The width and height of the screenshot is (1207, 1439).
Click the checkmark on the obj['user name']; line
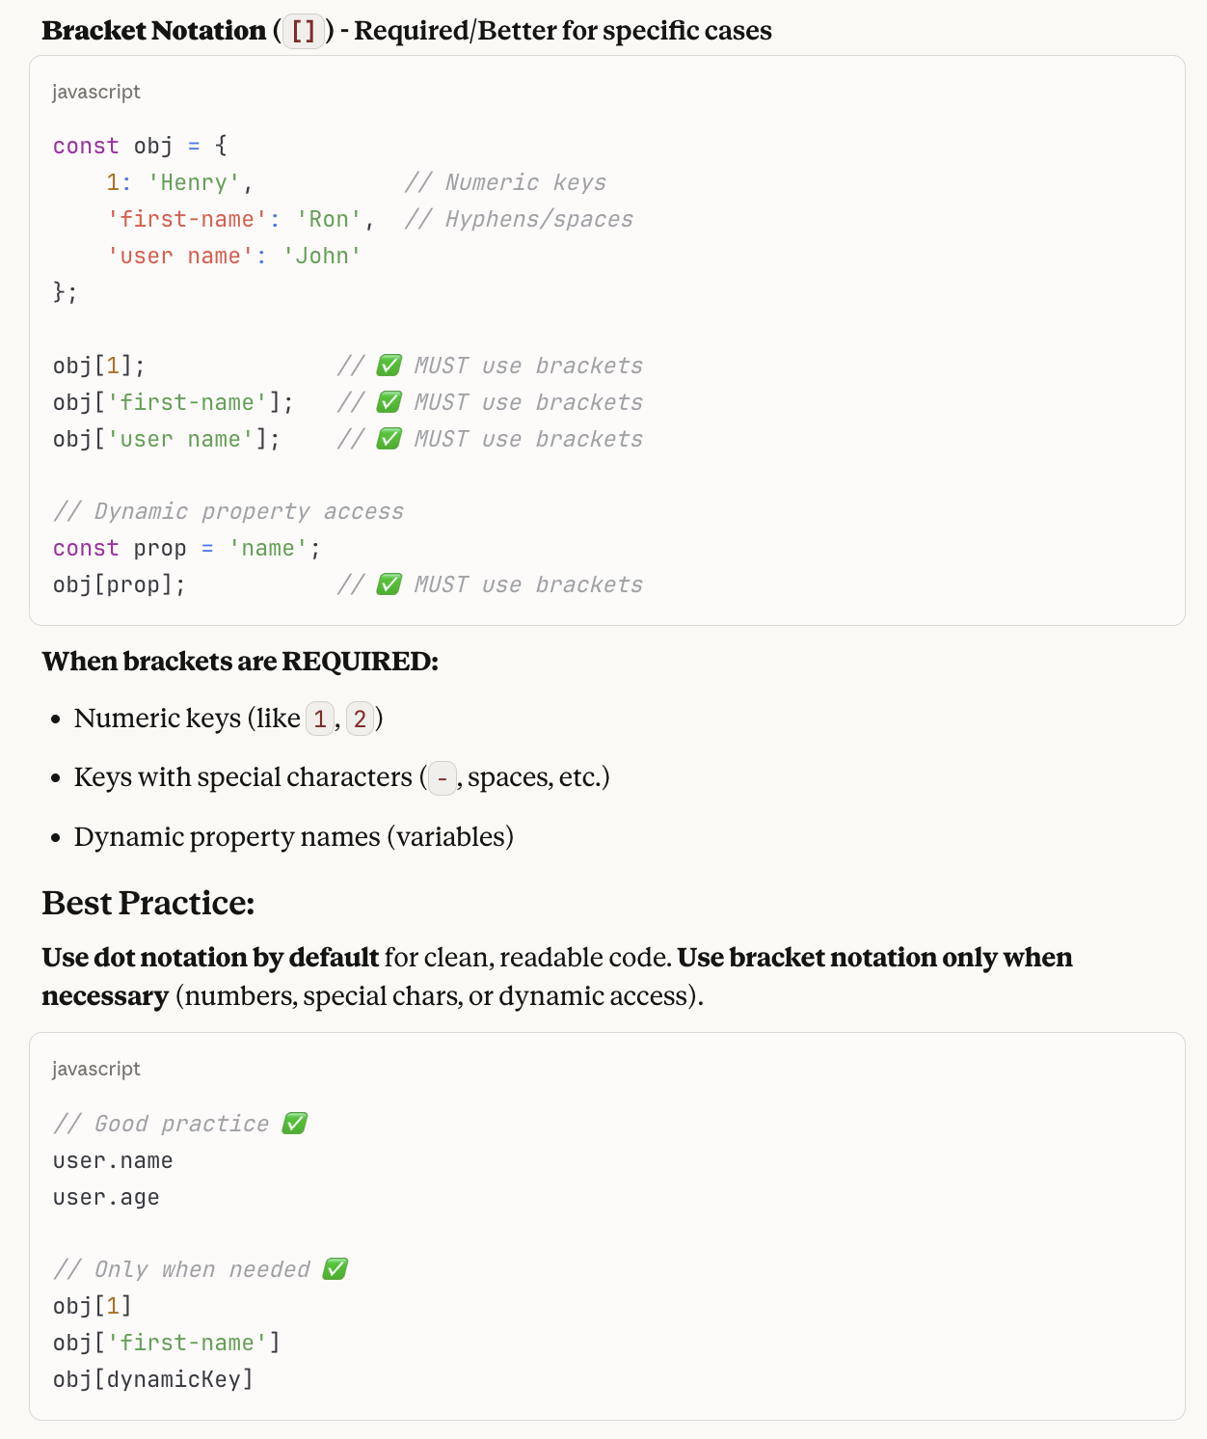pyautogui.click(x=389, y=439)
